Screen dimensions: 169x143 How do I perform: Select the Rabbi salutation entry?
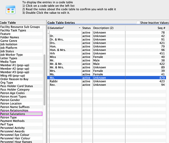107,81
